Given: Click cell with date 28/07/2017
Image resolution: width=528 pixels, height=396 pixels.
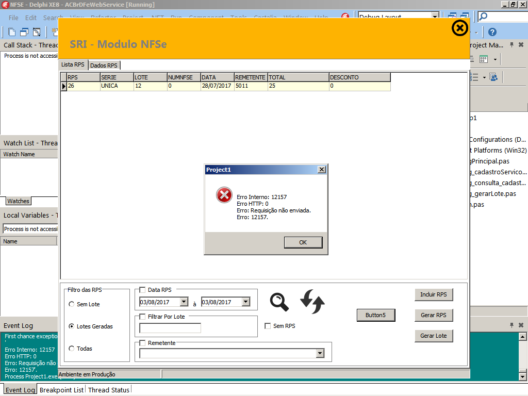Looking at the screenshot, I should 217,86.
